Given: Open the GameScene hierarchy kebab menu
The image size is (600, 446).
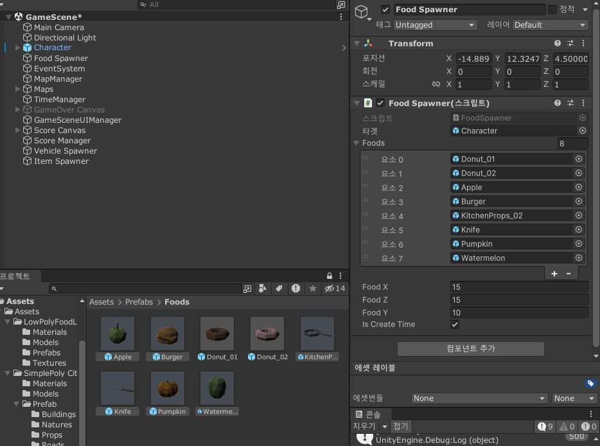Looking at the screenshot, I should coord(341,17).
